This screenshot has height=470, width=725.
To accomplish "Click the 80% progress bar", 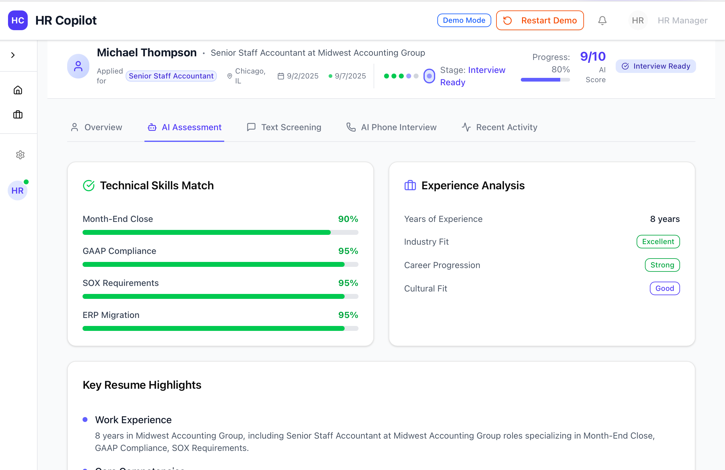I will pyautogui.click(x=545, y=80).
